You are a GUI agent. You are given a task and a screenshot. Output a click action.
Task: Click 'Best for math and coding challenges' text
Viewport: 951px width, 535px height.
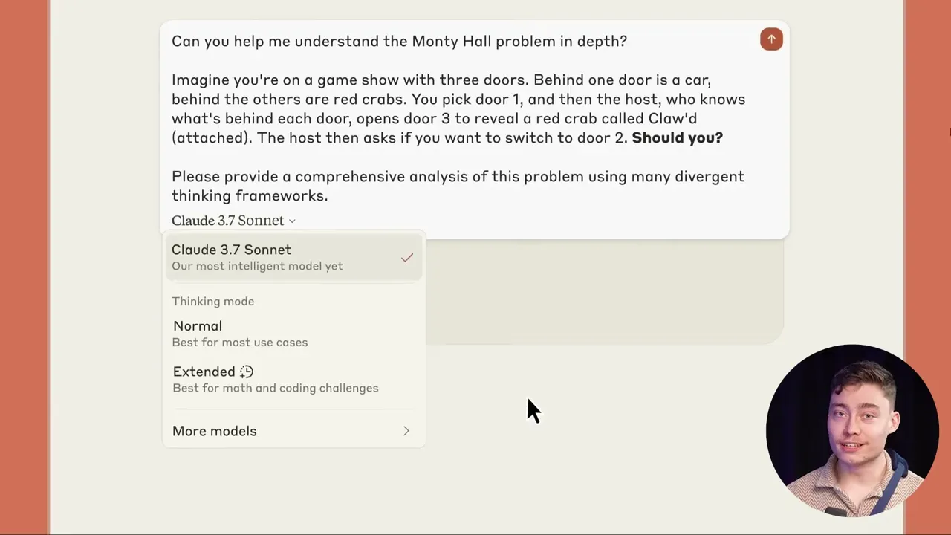(x=276, y=388)
